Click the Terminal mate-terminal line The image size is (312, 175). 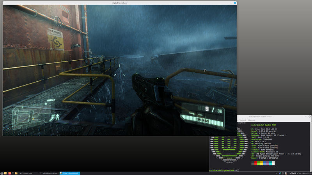tap(262, 150)
